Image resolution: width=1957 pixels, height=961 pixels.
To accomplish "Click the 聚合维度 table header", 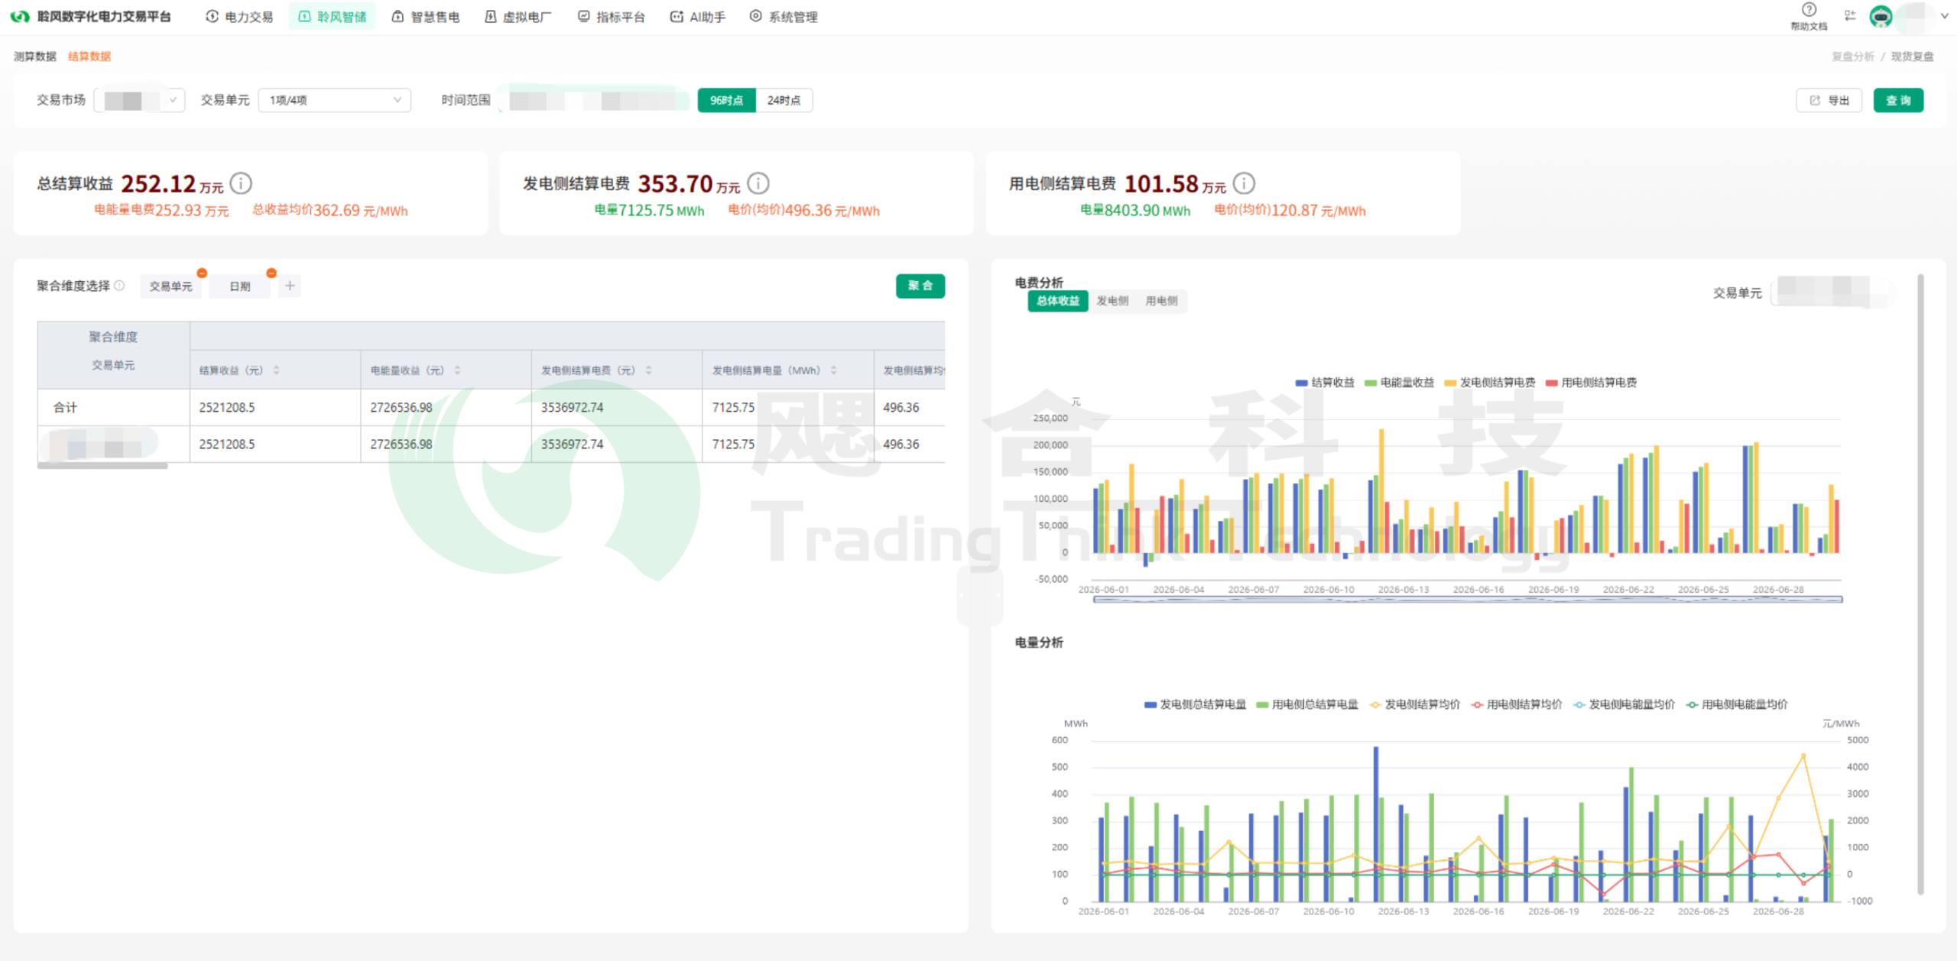I will [x=113, y=337].
